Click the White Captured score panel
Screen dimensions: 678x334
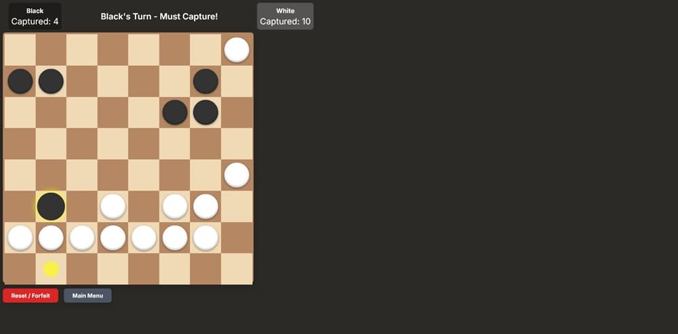coord(285,16)
